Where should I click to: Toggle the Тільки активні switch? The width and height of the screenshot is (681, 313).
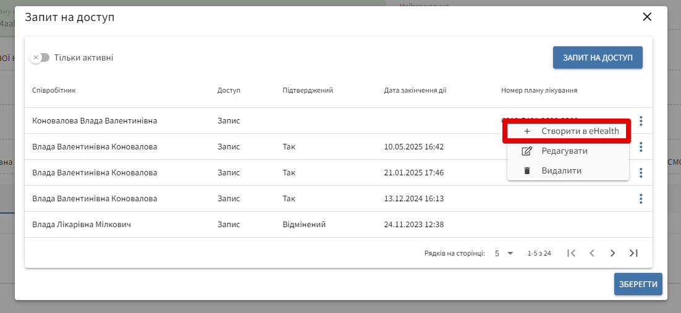click(x=40, y=57)
